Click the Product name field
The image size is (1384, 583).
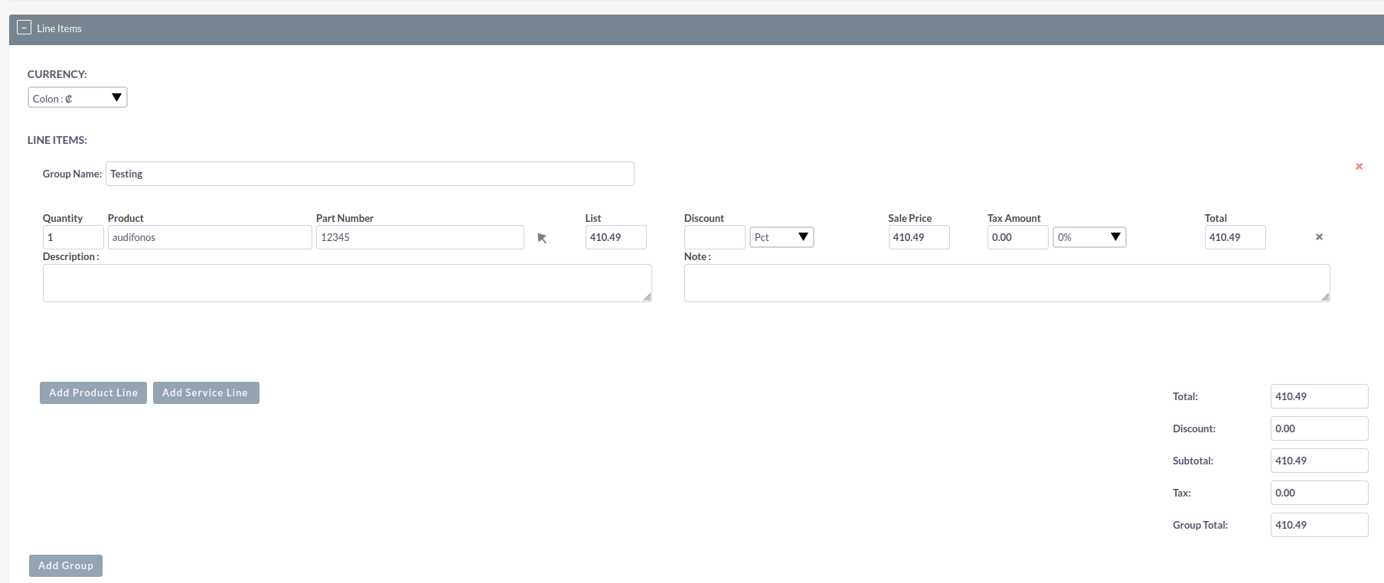[x=209, y=237]
